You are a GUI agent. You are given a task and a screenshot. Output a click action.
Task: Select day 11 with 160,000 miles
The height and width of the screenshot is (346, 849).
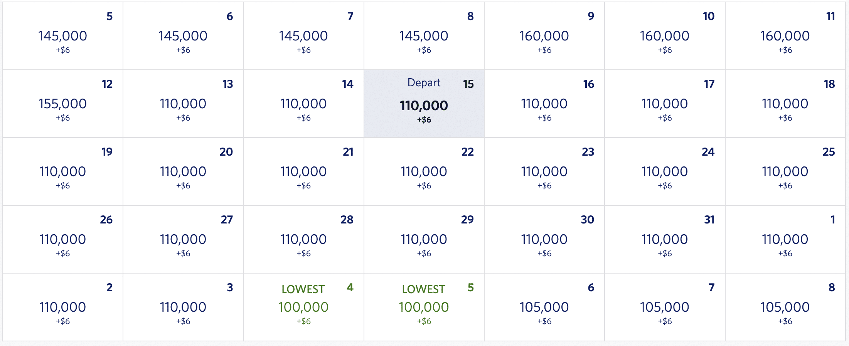coord(785,36)
